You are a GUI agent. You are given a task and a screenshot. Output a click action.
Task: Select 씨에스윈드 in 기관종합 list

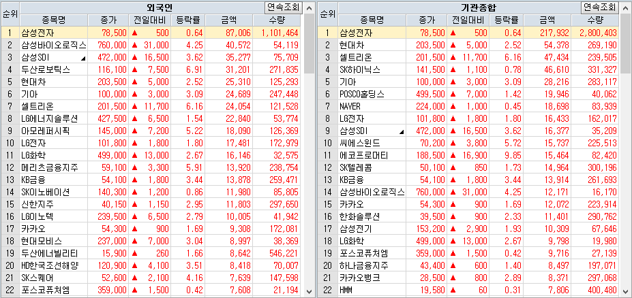[x=360, y=143]
